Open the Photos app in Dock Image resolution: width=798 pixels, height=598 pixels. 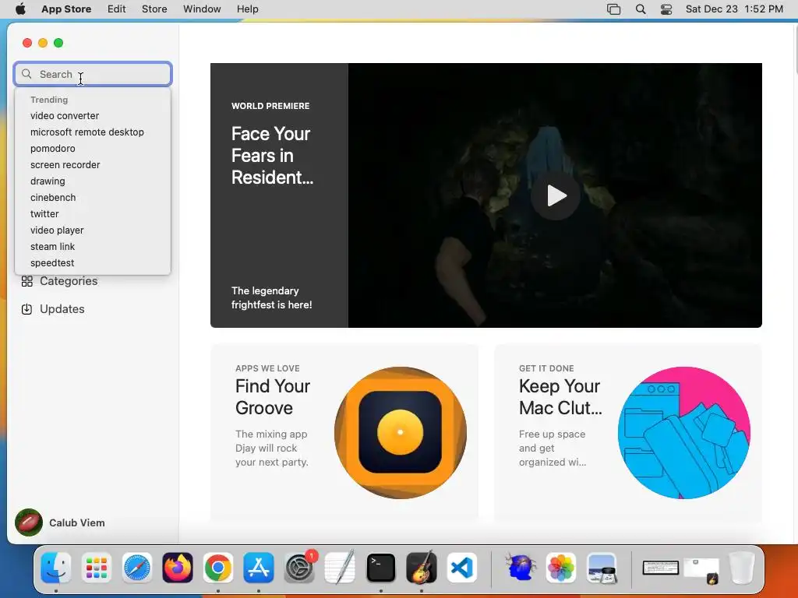561,568
